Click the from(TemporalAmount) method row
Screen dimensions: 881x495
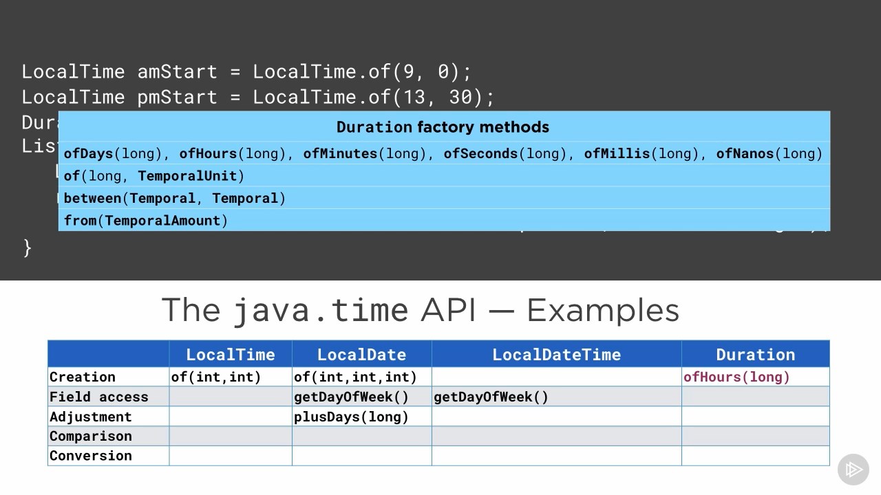[x=444, y=220]
